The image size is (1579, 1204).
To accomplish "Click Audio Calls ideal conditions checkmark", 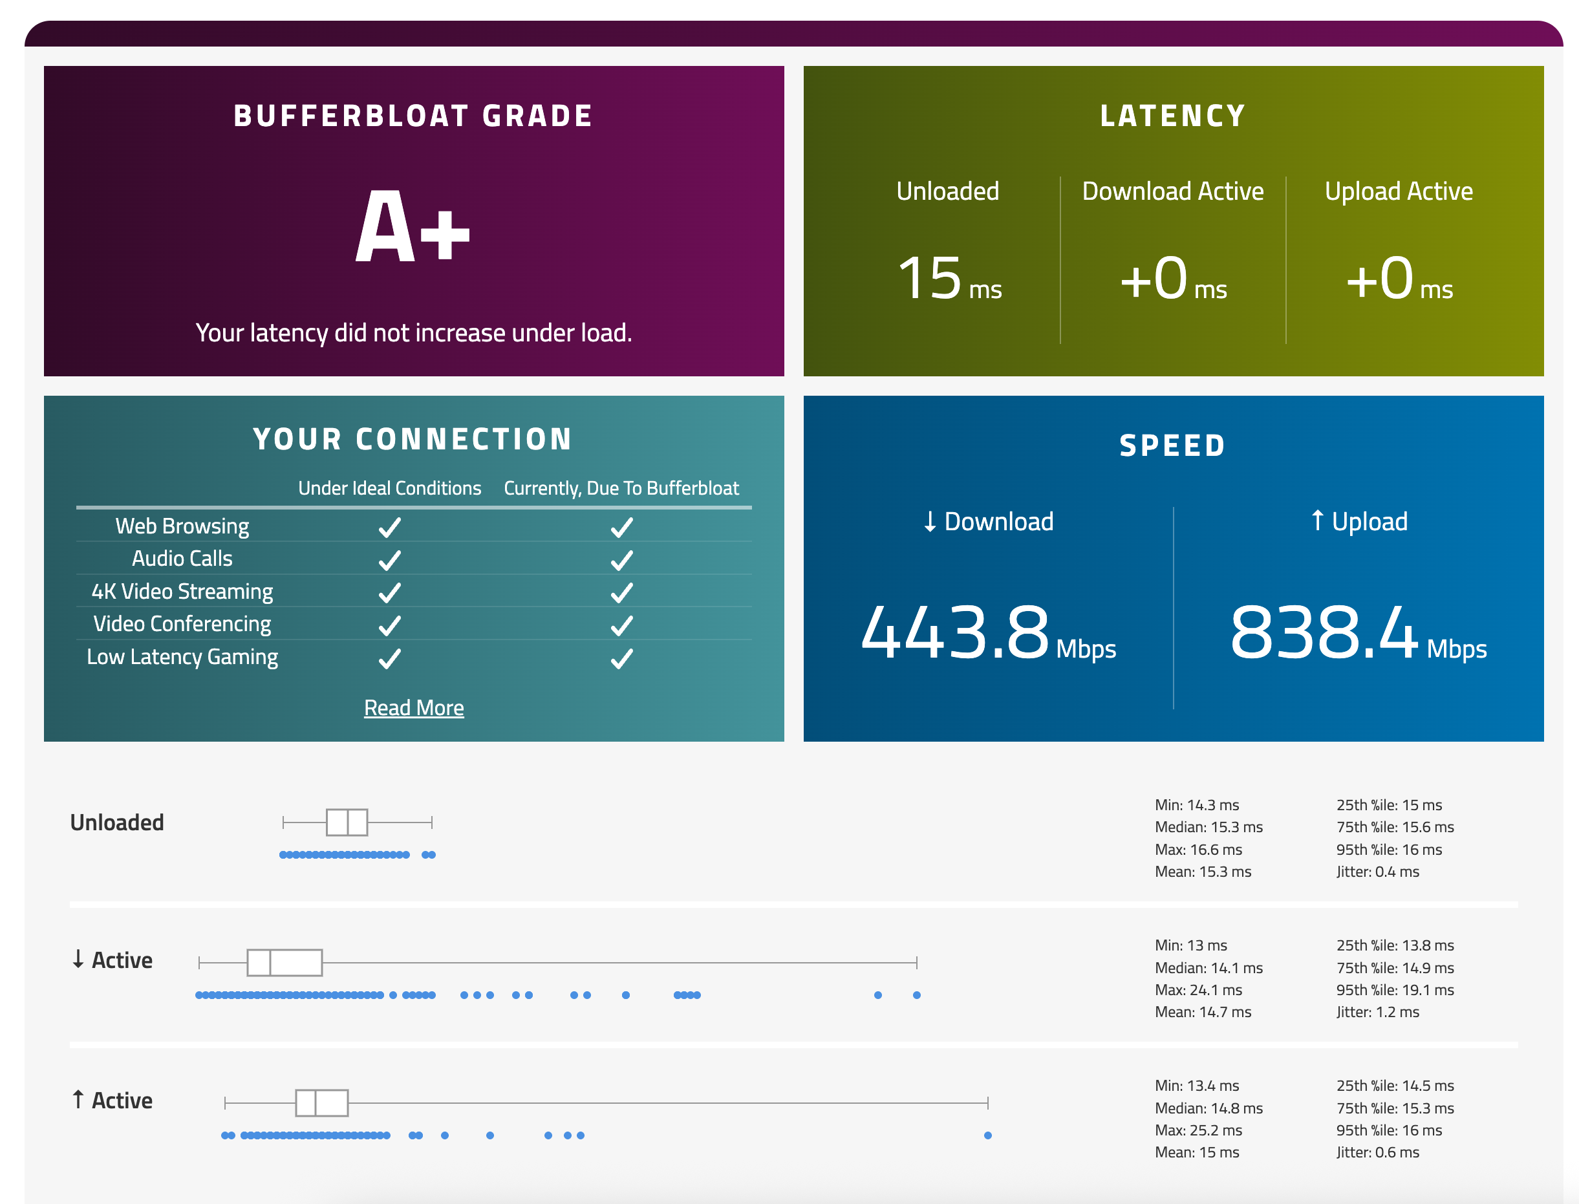I will point(389,561).
